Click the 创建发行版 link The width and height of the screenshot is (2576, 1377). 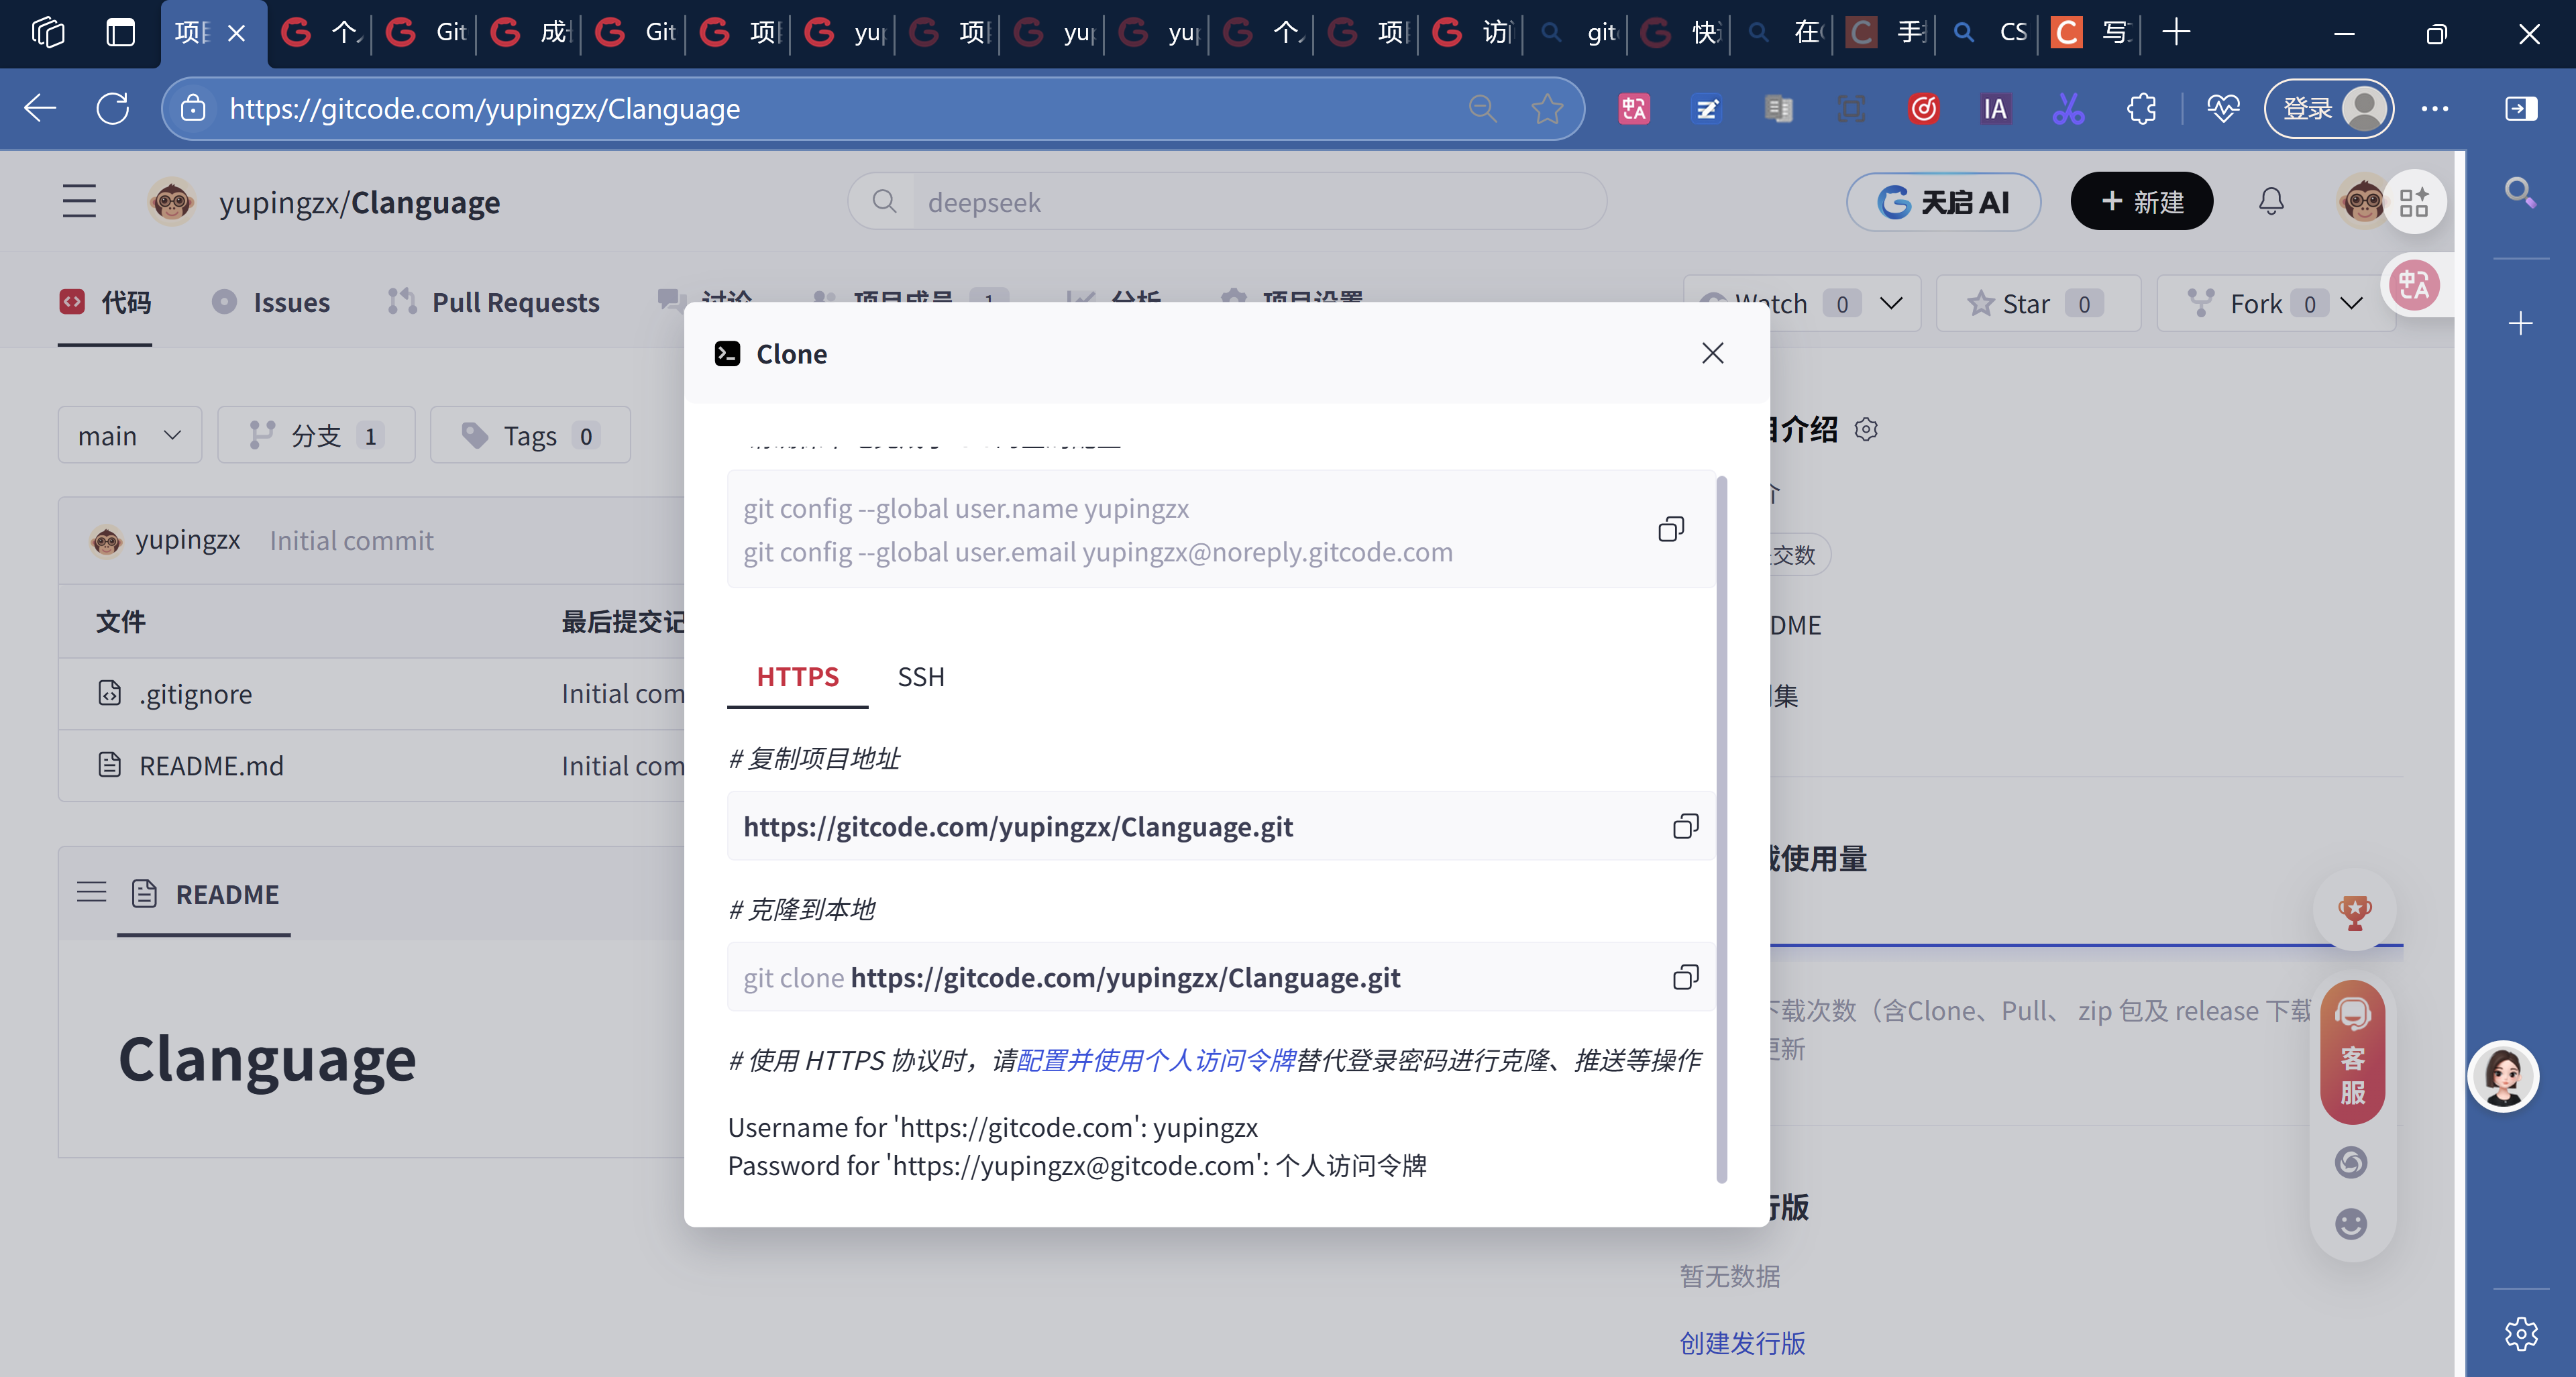[x=1742, y=1344]
